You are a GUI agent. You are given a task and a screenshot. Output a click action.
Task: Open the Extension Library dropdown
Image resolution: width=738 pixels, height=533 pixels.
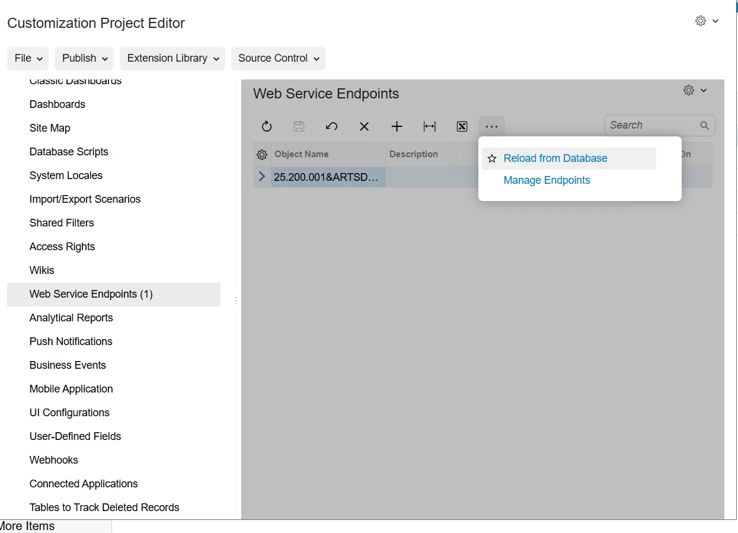point(172,58)
